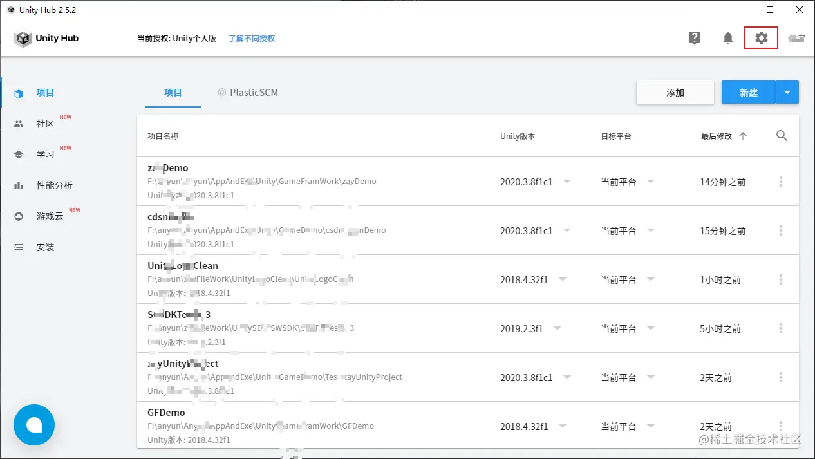The height and width of the screenshot is (459, 815).
Task: Open more options for zayDemo project
Action: (781, 182)
